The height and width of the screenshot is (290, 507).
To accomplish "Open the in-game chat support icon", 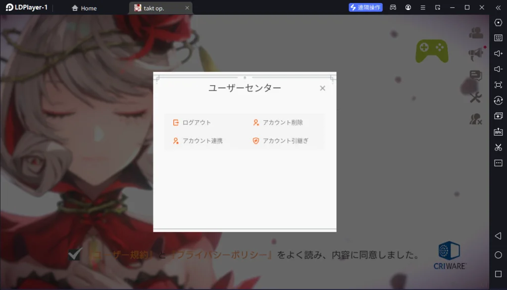I will [x=476, y=75].
